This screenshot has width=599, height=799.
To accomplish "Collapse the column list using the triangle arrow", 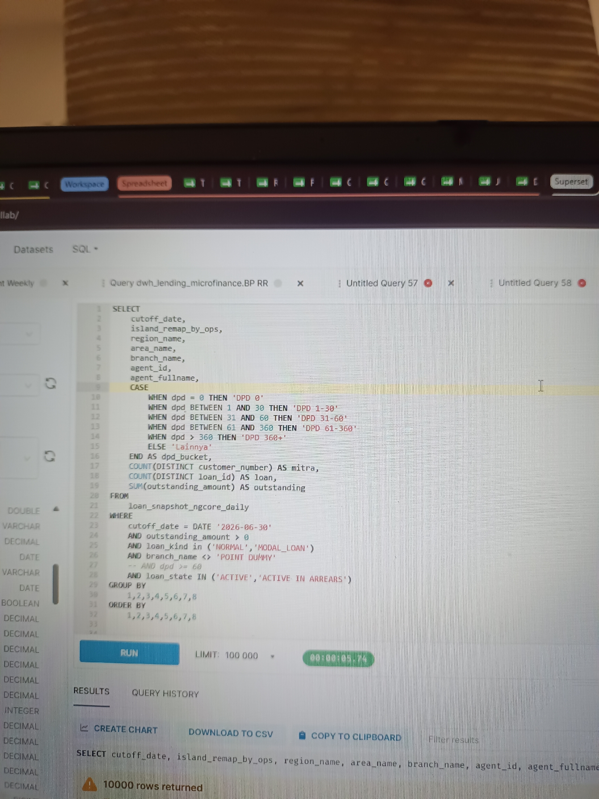I will coord(56,509).
